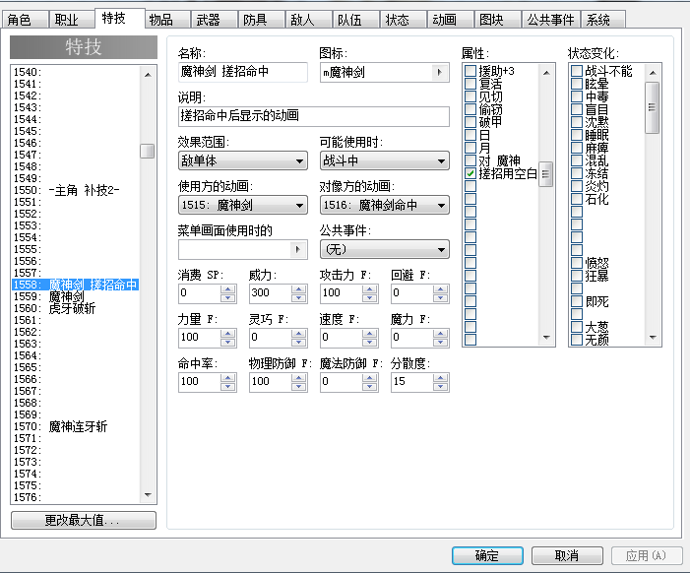Click the 应用(A) button
This screenshot has width=690, height=573.
(647, 555)
